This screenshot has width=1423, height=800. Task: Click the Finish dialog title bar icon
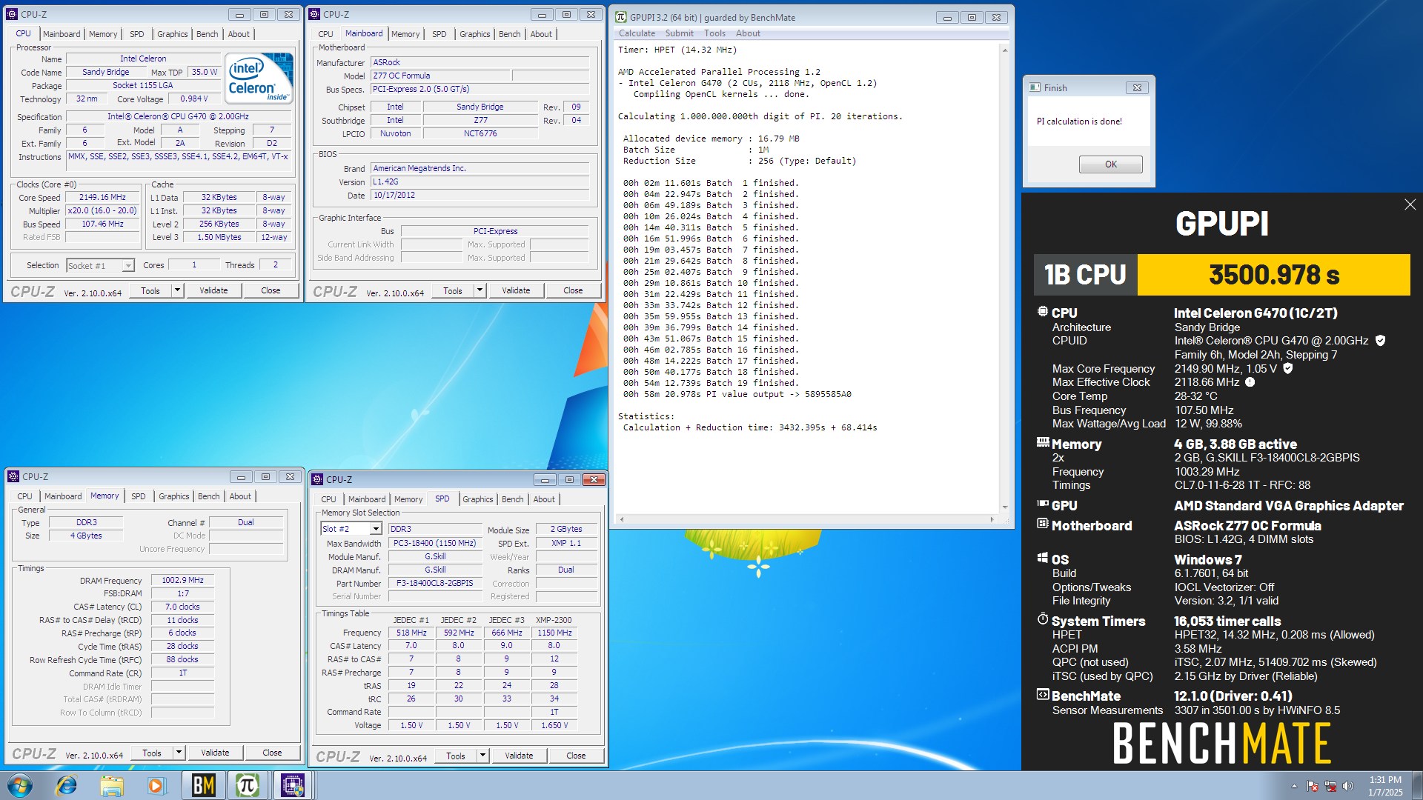(x=1035, y=87)
